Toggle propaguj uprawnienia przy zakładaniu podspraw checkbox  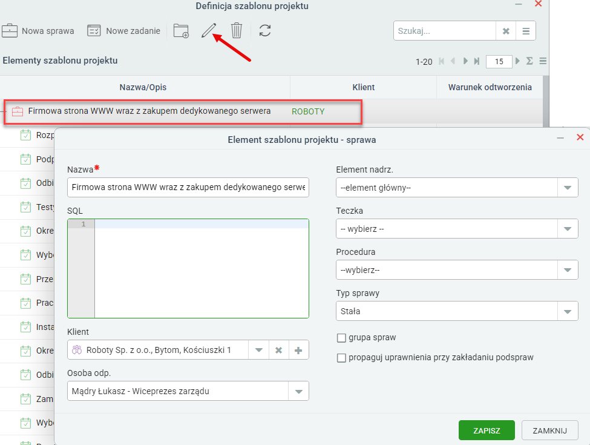[341, 358]
